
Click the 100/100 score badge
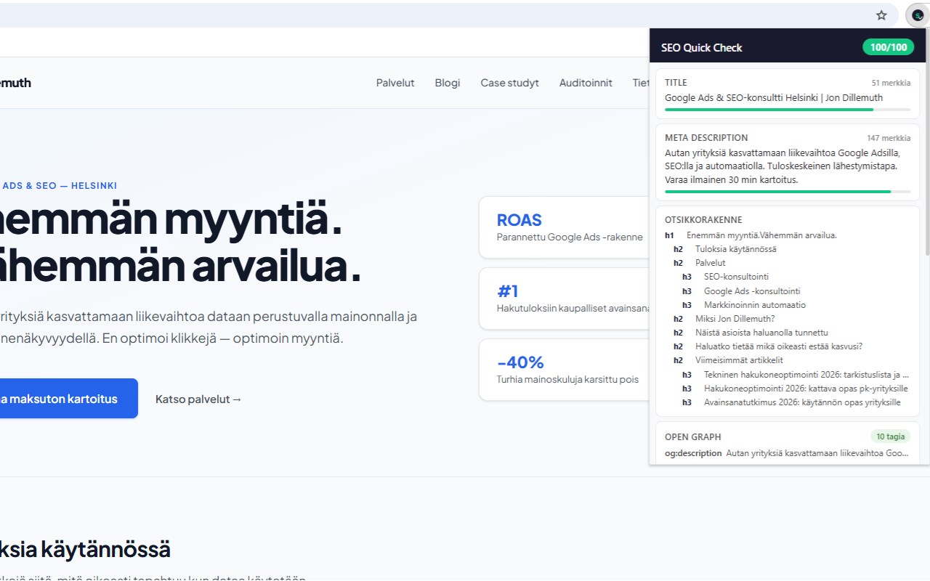point(889,47)
